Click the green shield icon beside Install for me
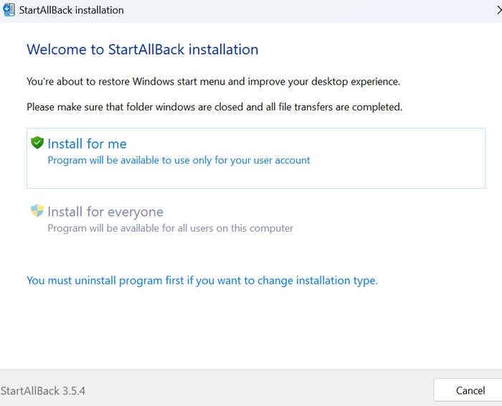 [x=37, y=143]
